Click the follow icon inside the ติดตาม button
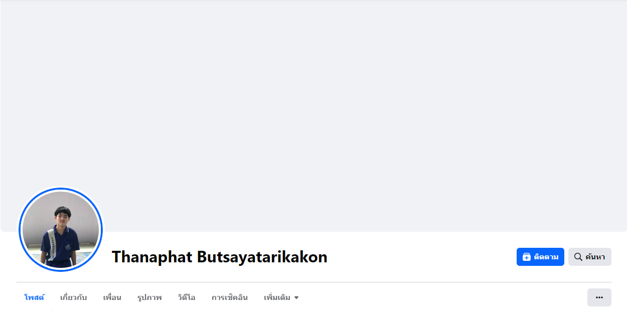The width and height of the screenshot is (627, 311). click(526, 257)
